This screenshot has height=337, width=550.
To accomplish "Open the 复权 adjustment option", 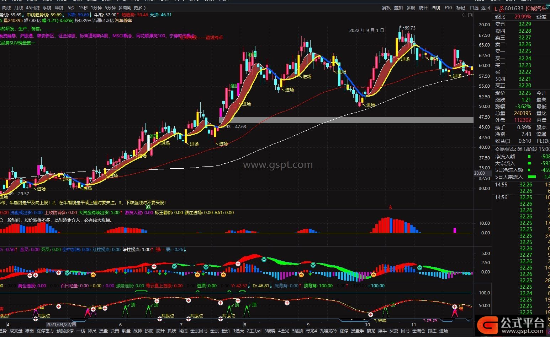I will (x=386, y=7).
